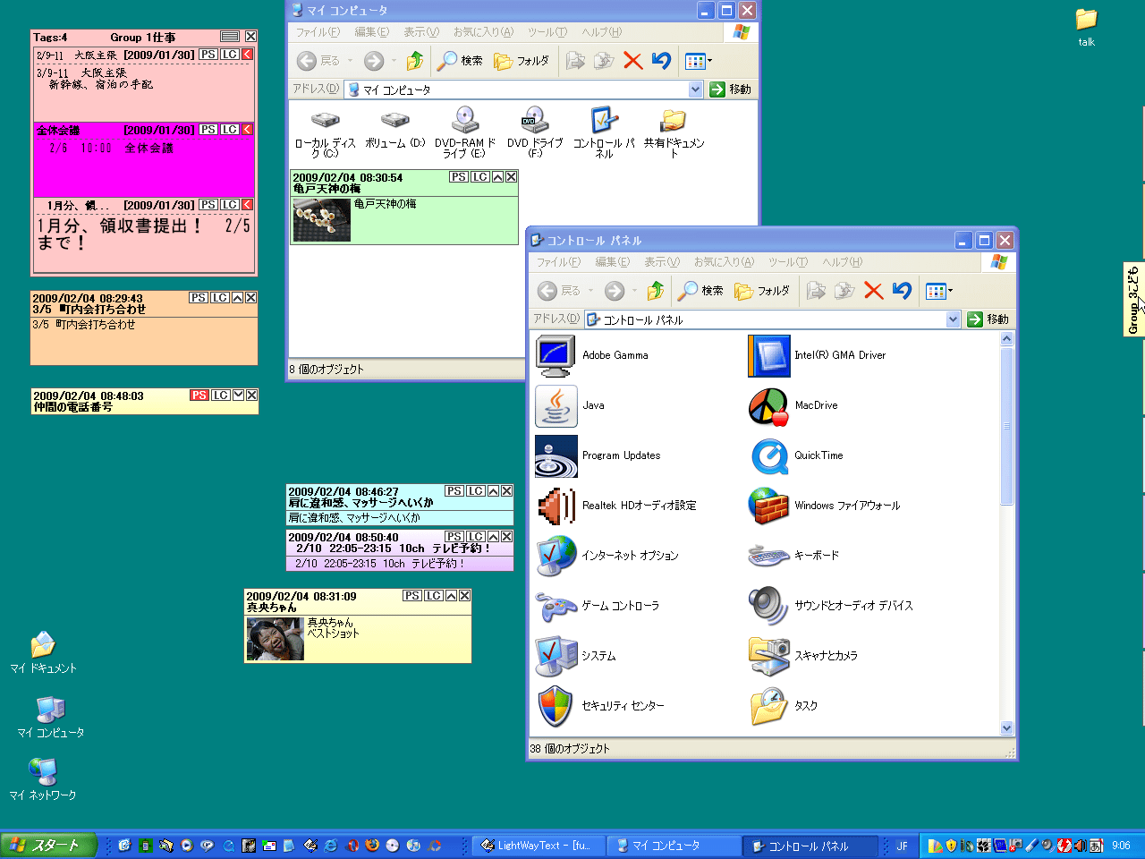Screen dimensions: 1145x859
Task: Click the red Delete icon in My Computer toolbar
Action: coord(633,61)
